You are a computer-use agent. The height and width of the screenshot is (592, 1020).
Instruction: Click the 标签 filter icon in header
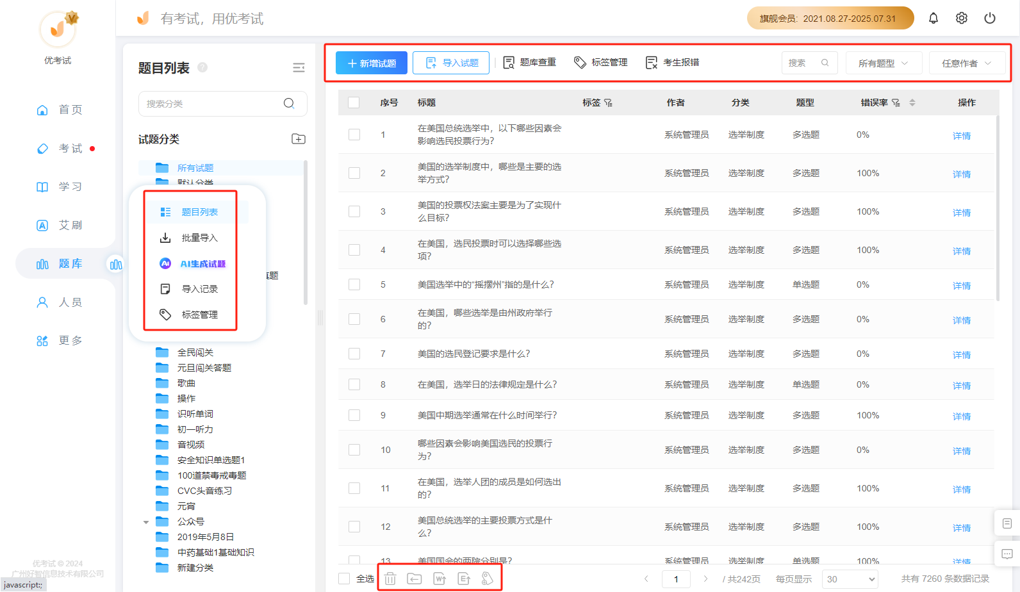click(x=608, y=103)
